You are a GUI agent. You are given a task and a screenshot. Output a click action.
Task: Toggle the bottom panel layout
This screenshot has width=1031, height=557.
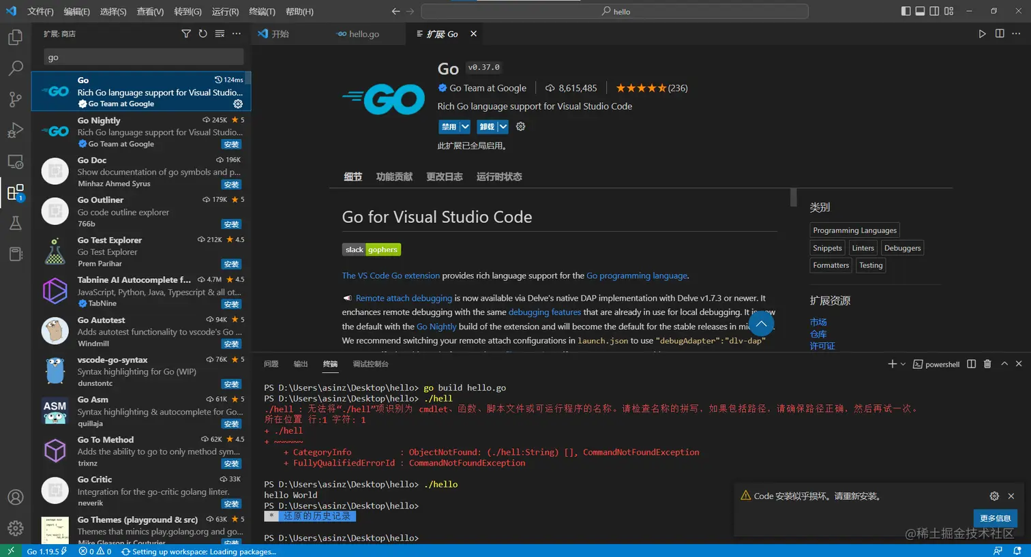click(x=920, y=11)
